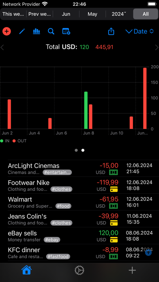159x282 pixels.
Task: Tap the card icon on eBay sells row
Action: 114,239
